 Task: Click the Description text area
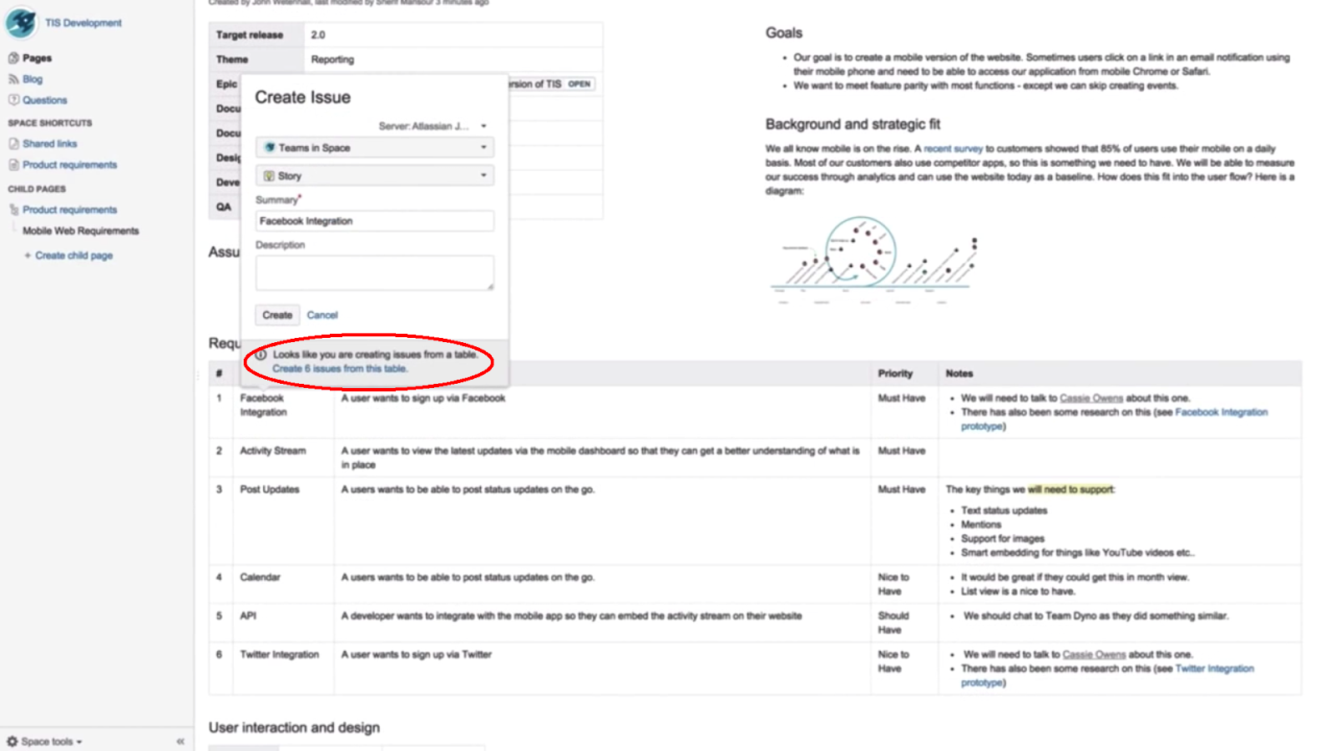click(x=374, y=273)
